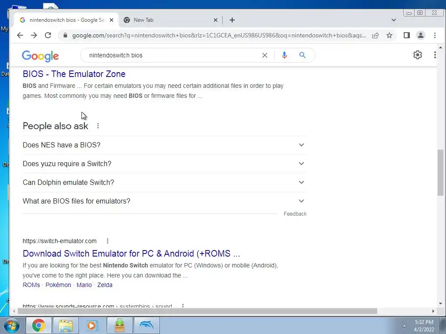Viewport: 446px width, 334px height.
Task: Click the scroll right arrow
Action: (x=433, y=311)
